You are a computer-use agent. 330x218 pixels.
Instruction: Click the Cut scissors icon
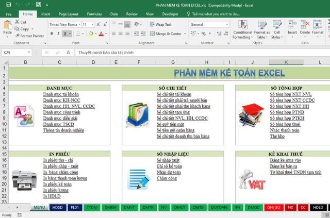click(x=17, y=22)
